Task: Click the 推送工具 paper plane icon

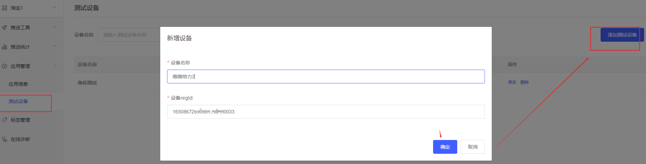Action: [x=5, y=27]
